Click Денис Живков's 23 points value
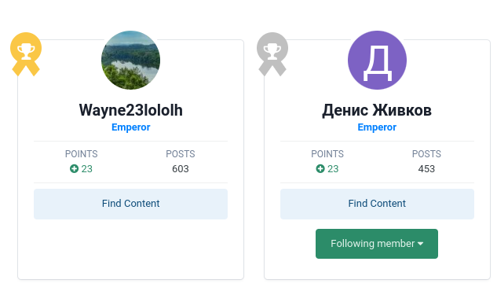 click(x=333, y=168)
